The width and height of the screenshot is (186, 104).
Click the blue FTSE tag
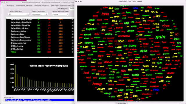(156, 90)
